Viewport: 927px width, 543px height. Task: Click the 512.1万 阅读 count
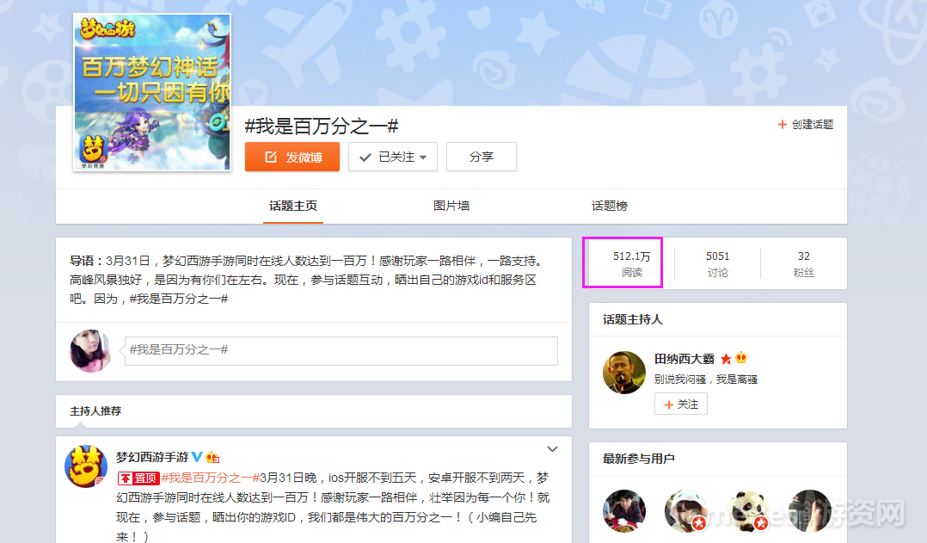coord(631,264)
